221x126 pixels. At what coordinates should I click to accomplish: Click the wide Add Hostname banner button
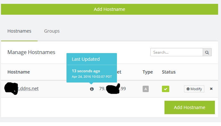pos(110,9)
